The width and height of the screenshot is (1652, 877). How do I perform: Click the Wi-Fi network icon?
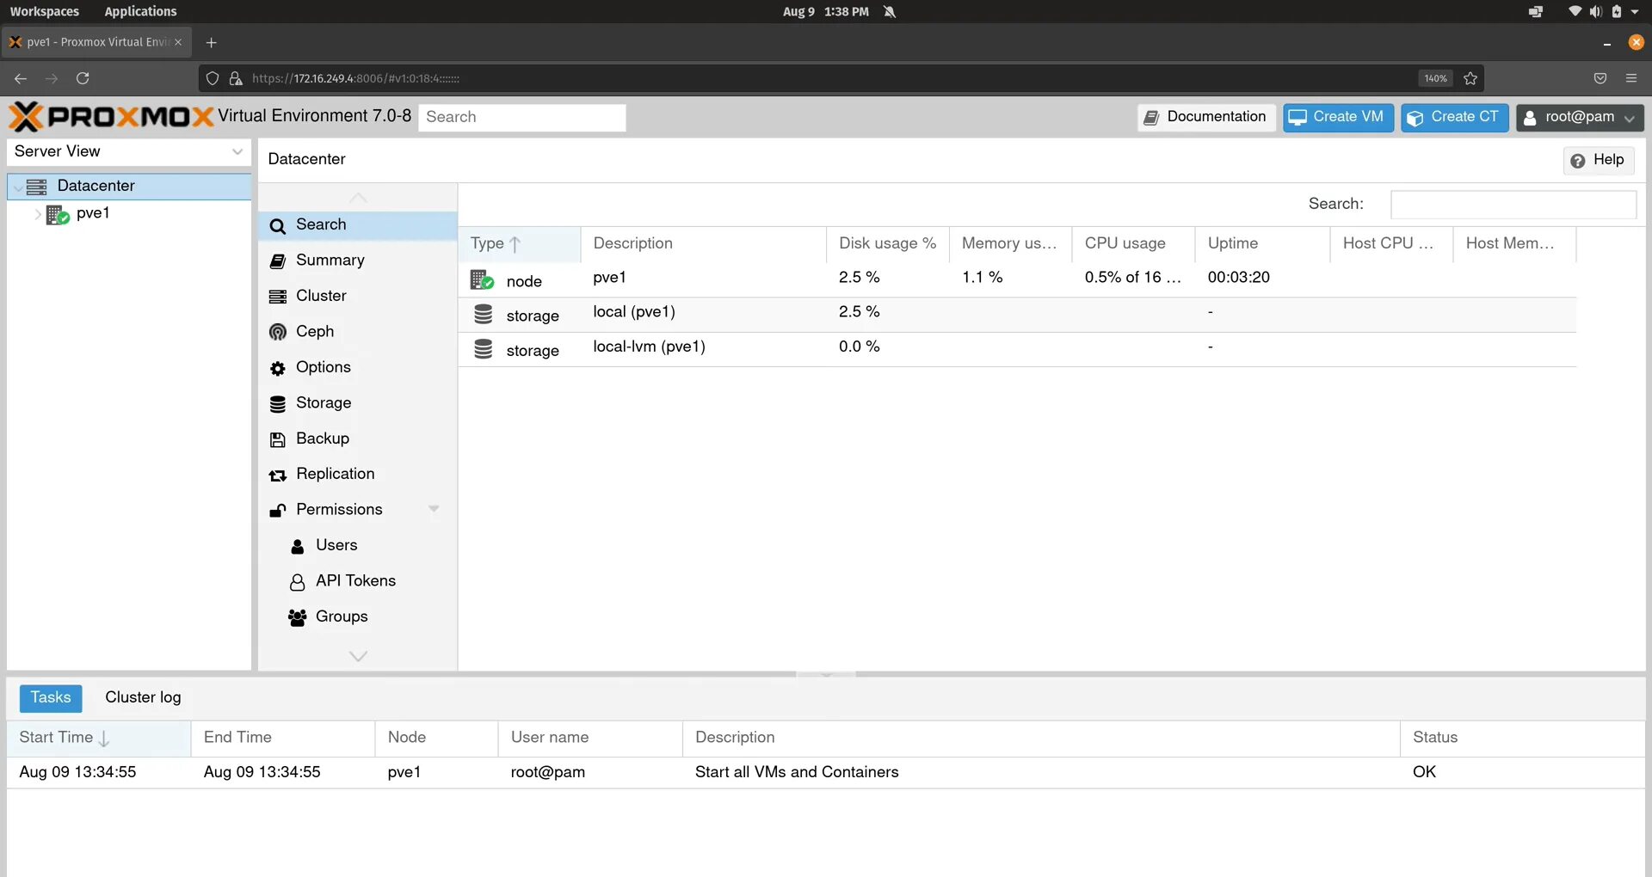pyautogui.click(x=1575, y=11)
